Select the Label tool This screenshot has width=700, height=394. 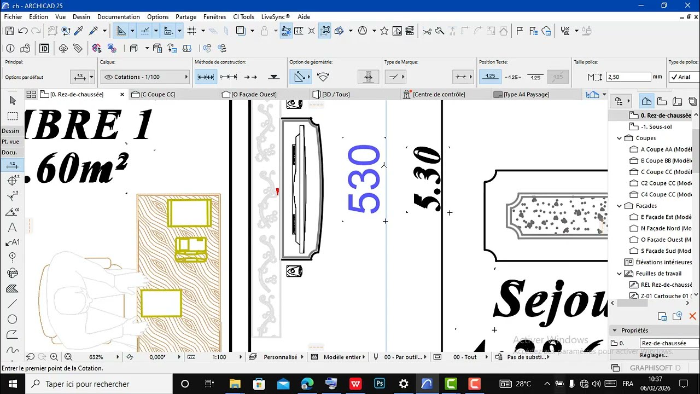13,242
